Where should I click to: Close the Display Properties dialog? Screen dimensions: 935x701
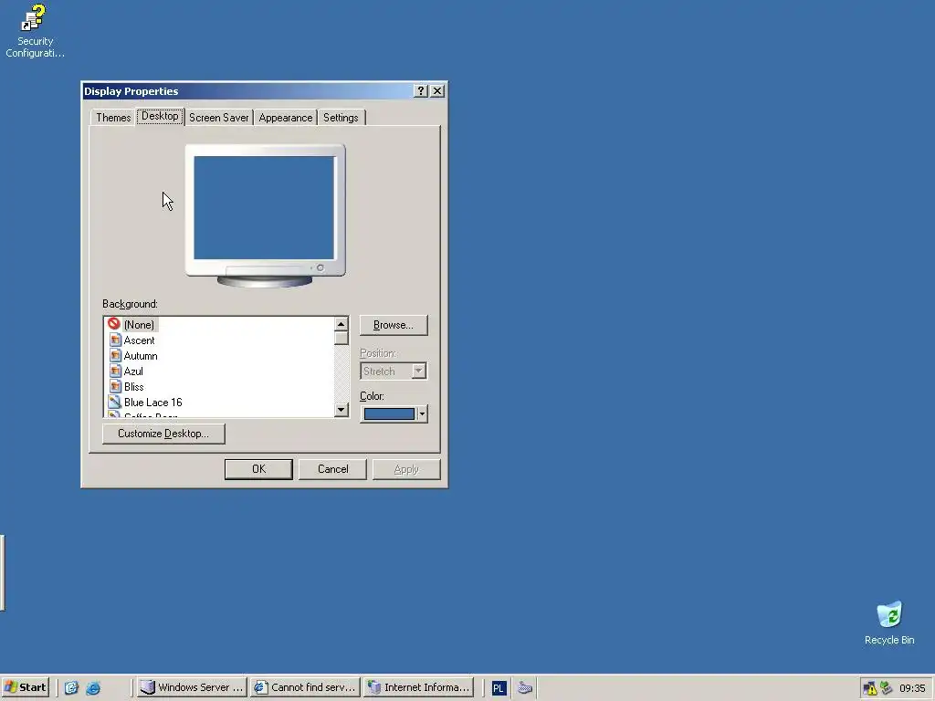click(x=437, y=90)
